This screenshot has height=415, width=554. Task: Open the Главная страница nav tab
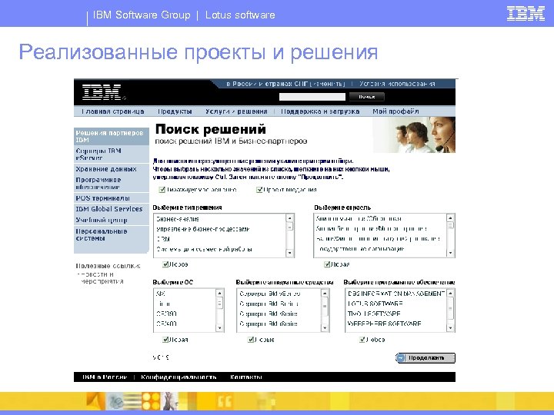pyautogui.click(x=112, y=111)
